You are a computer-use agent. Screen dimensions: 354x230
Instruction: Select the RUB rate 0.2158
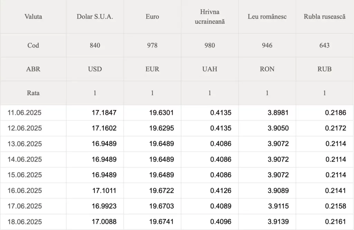tap(335, 206)
